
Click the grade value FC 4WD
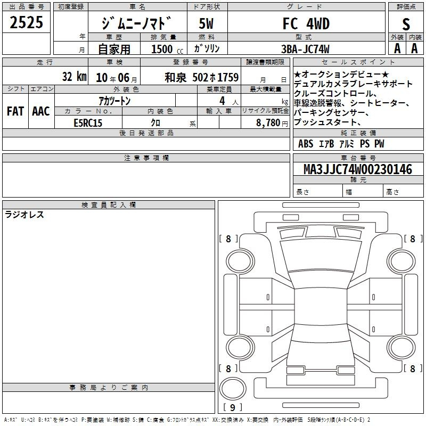click(x=306, y=23)
